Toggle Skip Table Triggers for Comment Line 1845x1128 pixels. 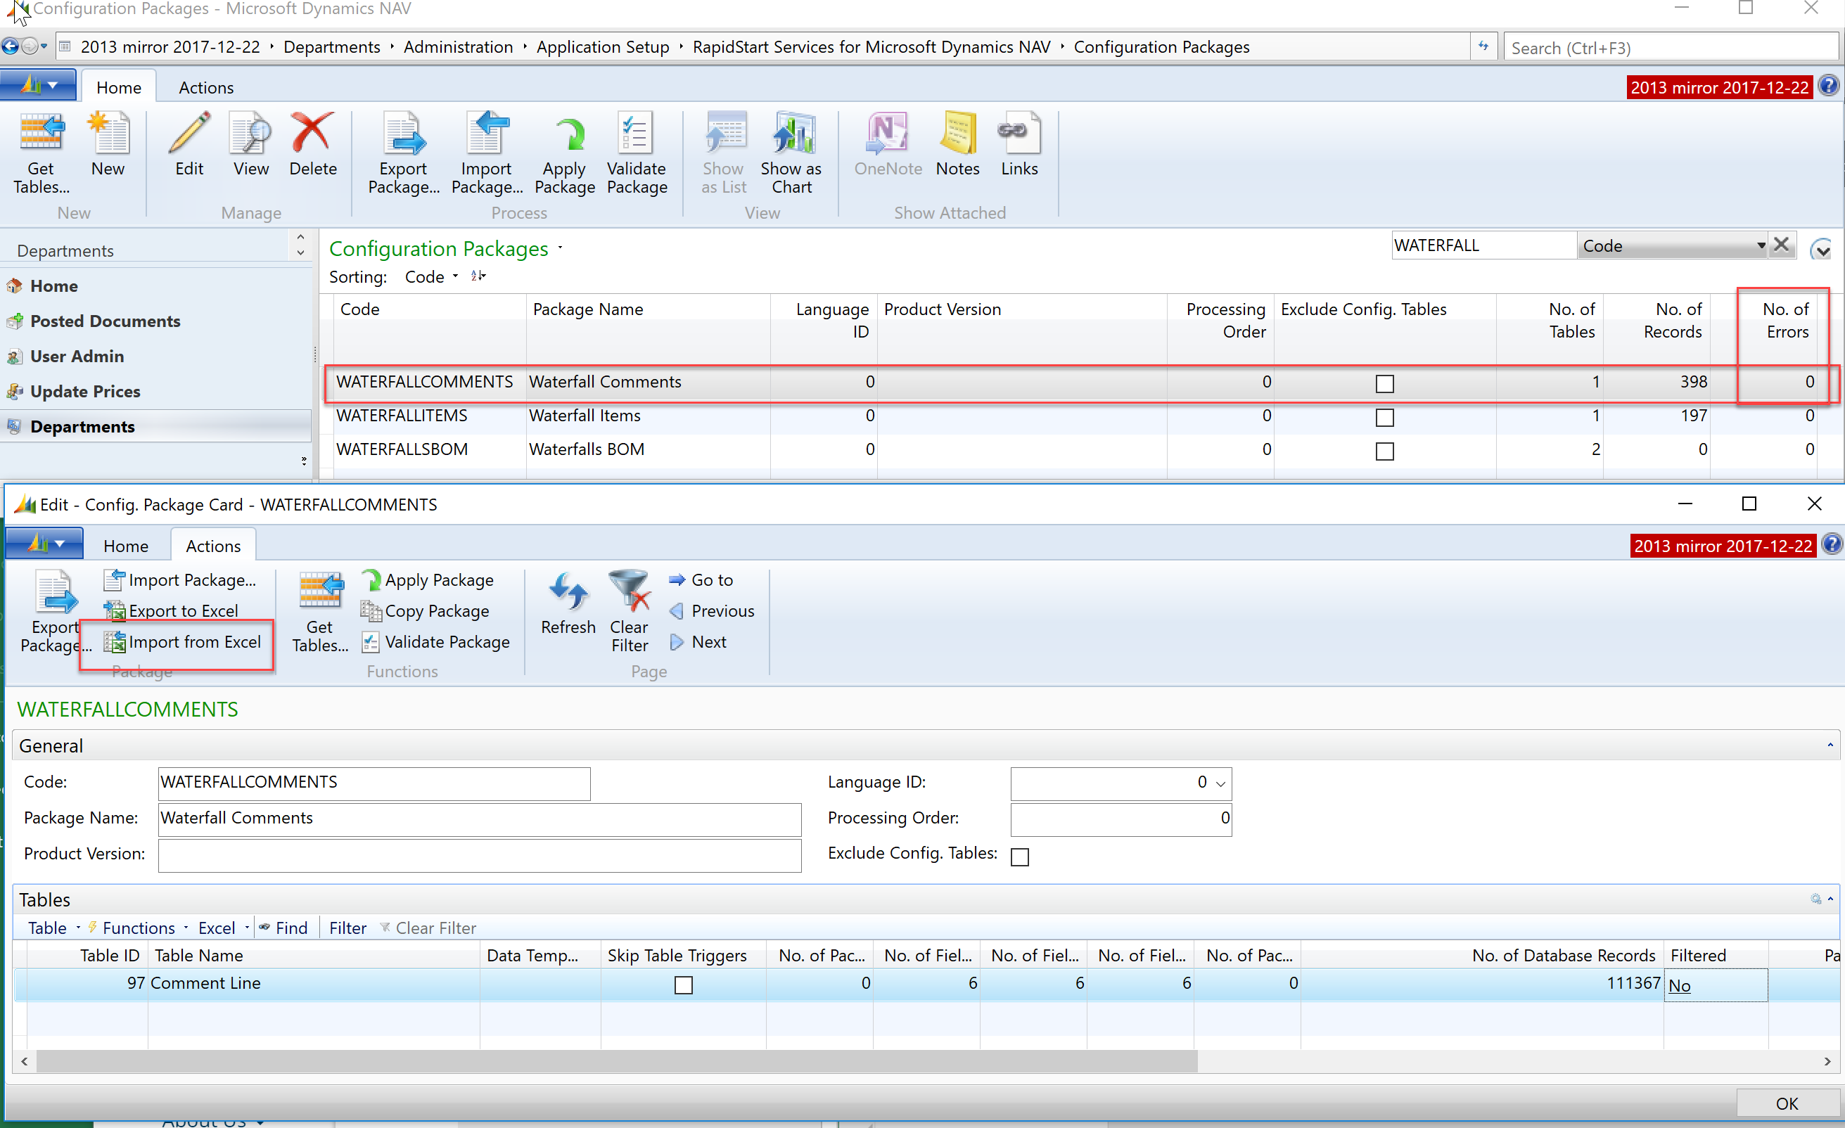point(684,985)
